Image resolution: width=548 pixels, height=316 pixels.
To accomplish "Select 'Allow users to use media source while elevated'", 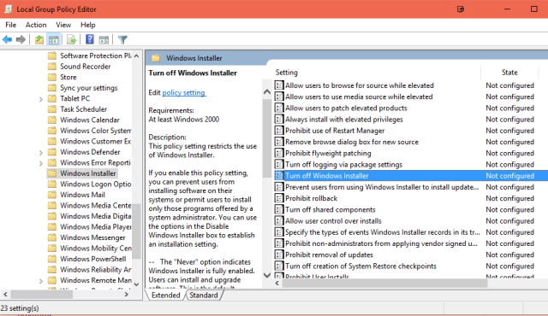I will pos(359,97).
